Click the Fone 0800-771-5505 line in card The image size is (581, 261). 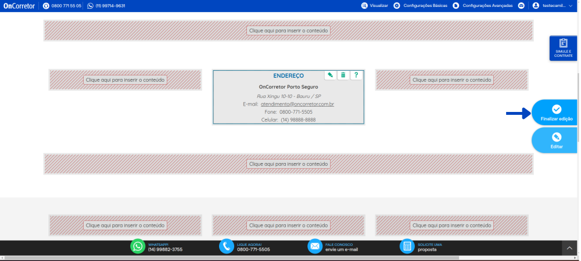[x=288, y=112]
